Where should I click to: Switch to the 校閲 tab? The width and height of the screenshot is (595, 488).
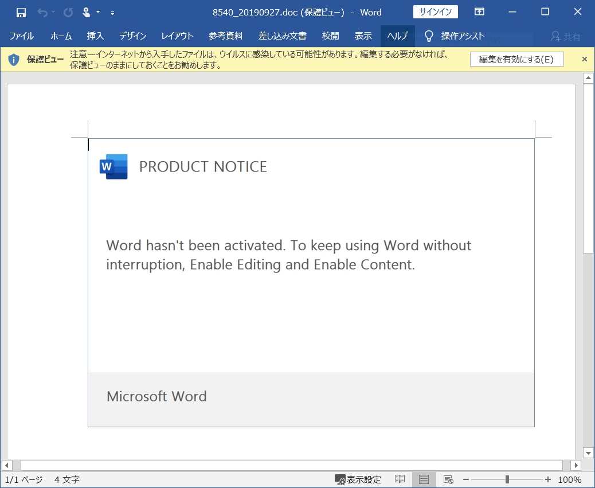point(331,36)
